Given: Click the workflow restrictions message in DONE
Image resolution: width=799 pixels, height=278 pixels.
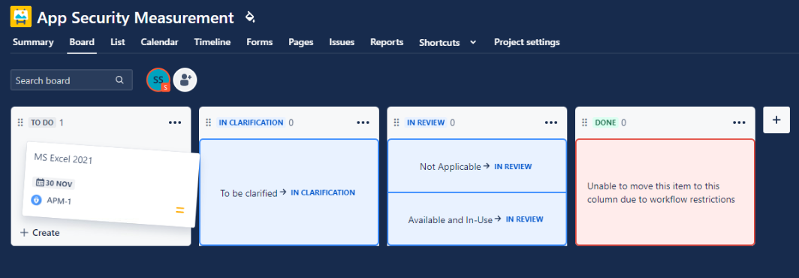Looking at the screenshot, I should point(661,193).
